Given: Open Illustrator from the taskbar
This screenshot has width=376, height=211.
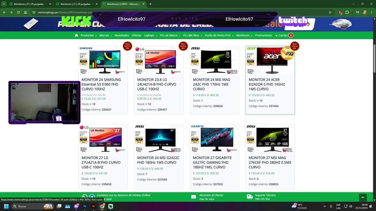Looking at the screenshot, I should click(x=93, y=206).
